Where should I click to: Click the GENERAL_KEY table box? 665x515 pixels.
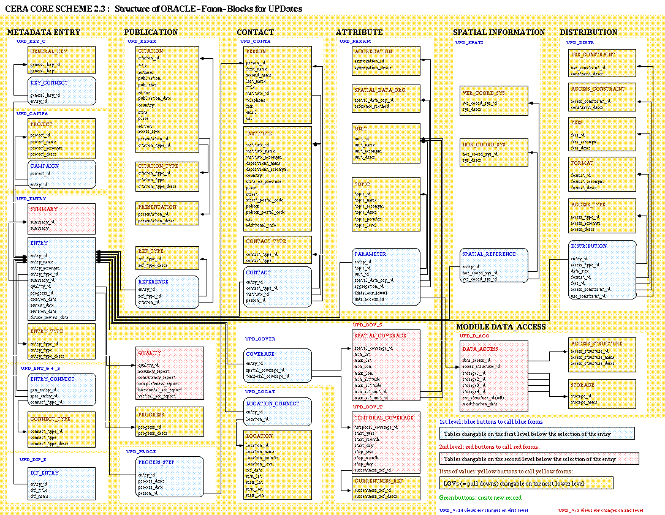tap(61, 60)
